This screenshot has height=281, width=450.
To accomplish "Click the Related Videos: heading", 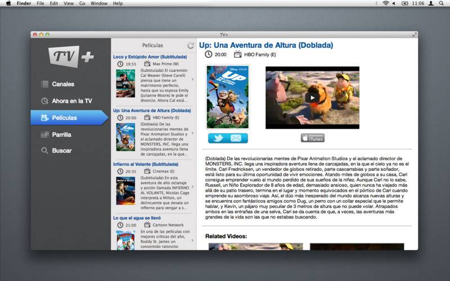I will (226, 236).
